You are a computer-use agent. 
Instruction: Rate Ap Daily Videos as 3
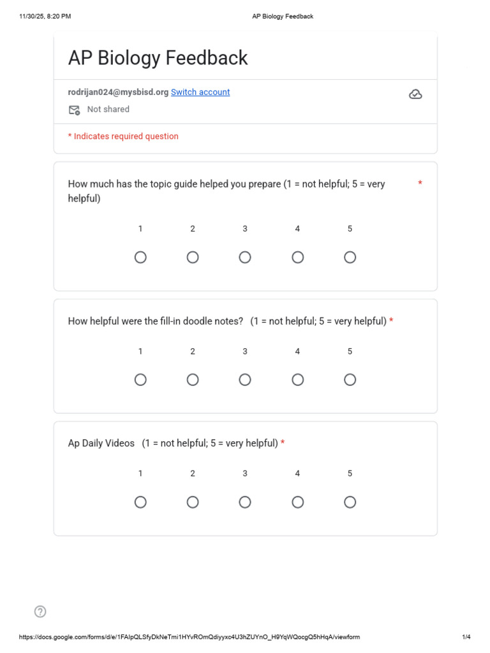coord(245,502)
